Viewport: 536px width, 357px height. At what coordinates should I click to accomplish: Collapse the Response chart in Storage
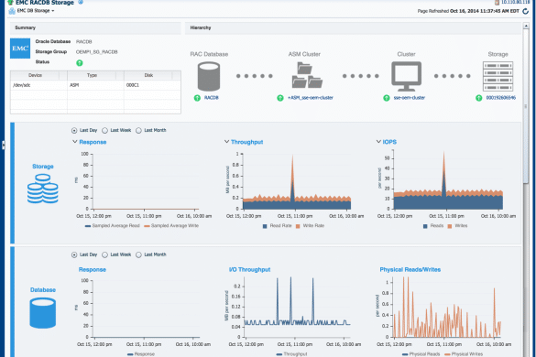[74, 142]
